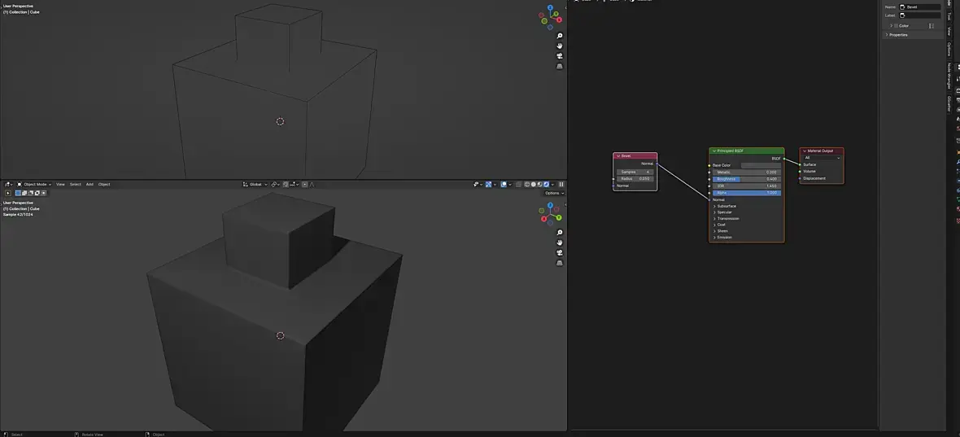Open the Object menu in the viewport header
This screenshot has width=960, height=437.
coord(104,184)
